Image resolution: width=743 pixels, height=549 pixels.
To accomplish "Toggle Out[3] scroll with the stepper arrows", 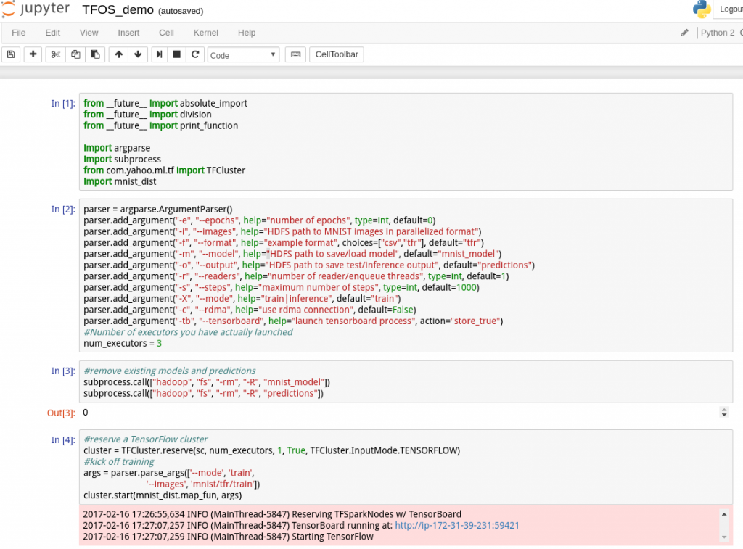I will [723, 412].
